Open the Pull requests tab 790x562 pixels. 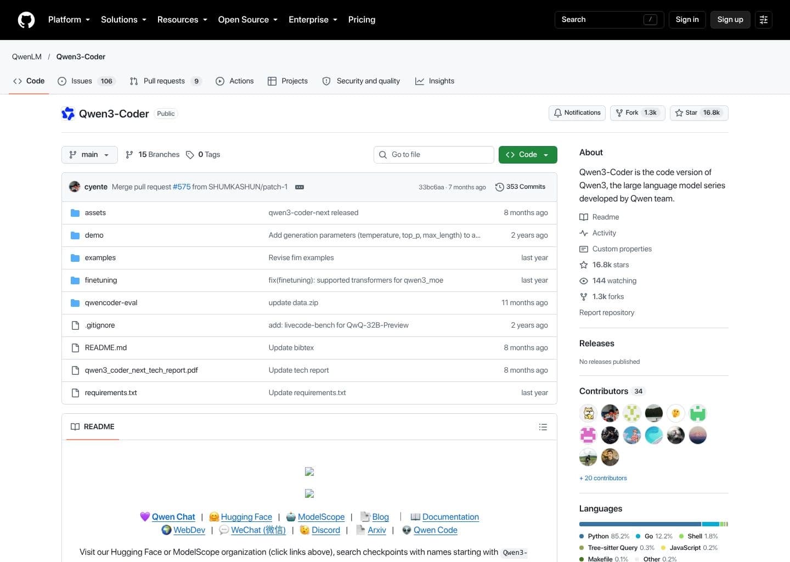166,81
